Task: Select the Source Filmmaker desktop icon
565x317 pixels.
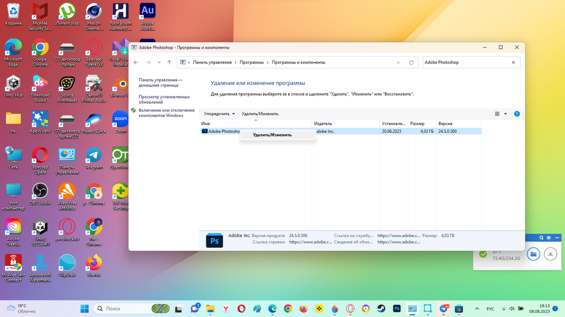Action: pos(67,89)
